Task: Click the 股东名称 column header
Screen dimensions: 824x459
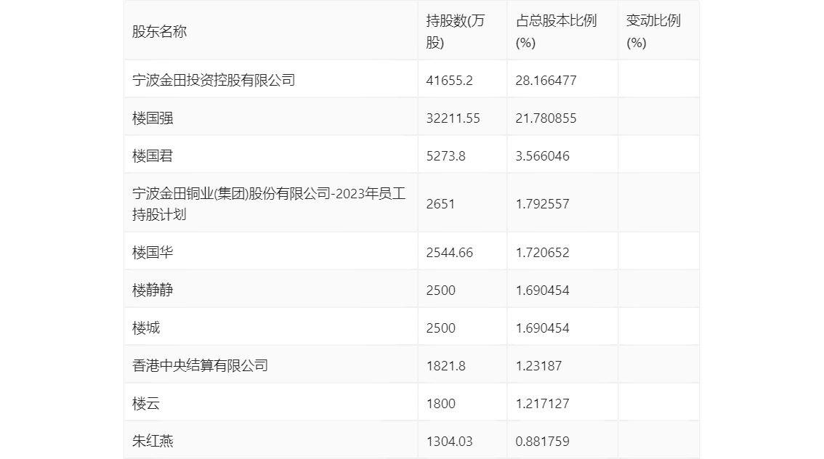Action: 159,31
